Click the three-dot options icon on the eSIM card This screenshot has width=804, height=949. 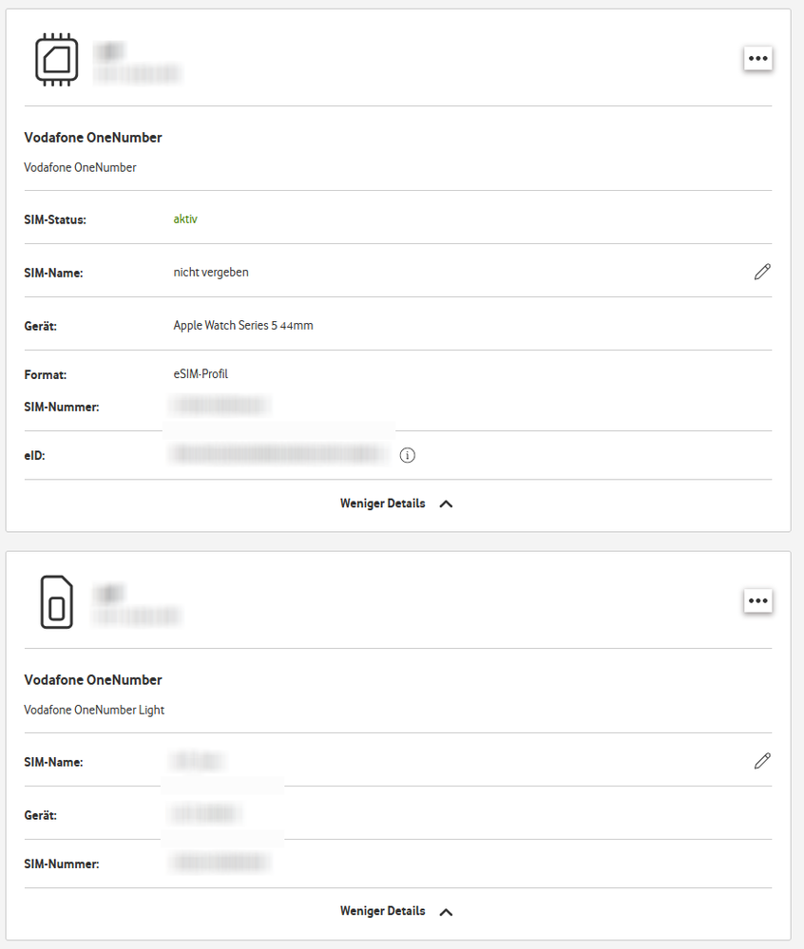pyautogui.click(x=757, y=58)
